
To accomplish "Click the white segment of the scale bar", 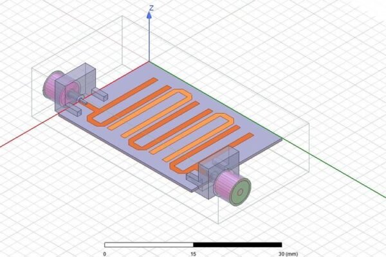I will (149, 245).
